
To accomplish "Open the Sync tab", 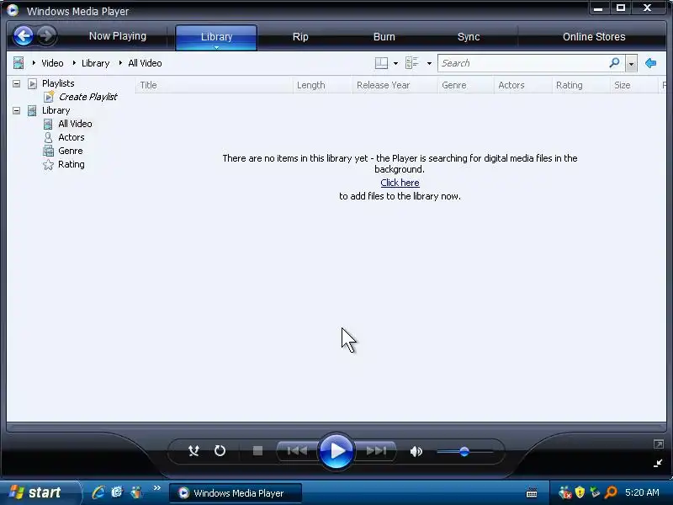I will 469,37.
